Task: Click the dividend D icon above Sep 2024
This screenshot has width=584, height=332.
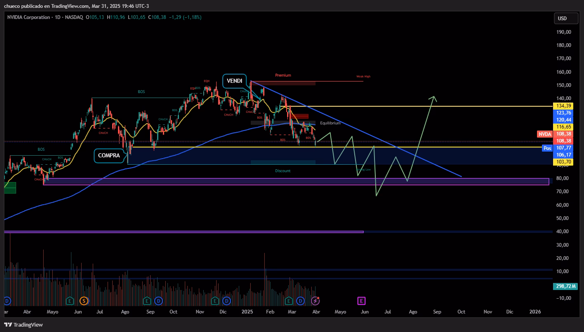Action: point(158,301)
